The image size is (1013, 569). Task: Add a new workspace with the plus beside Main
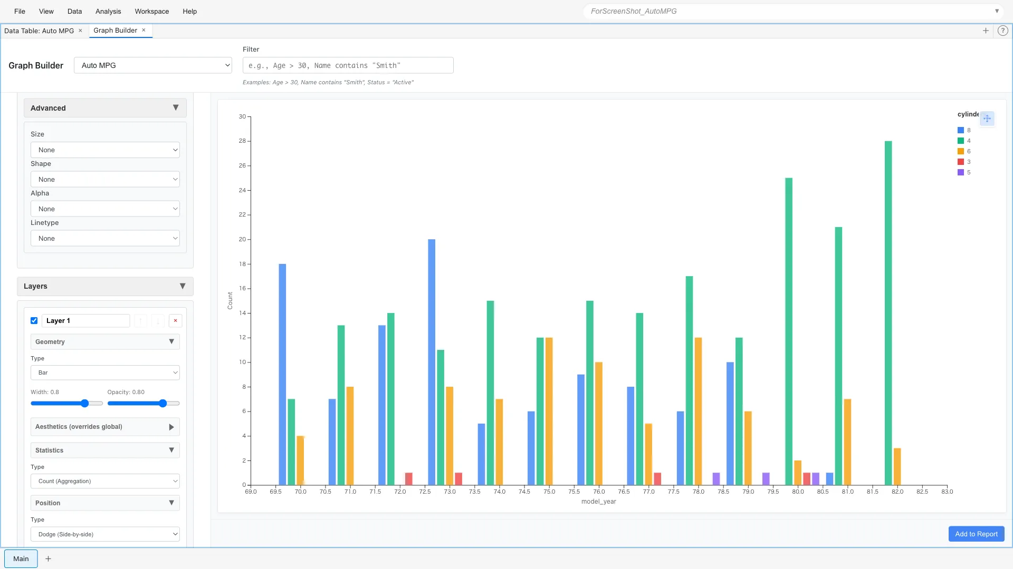point(48,558)
